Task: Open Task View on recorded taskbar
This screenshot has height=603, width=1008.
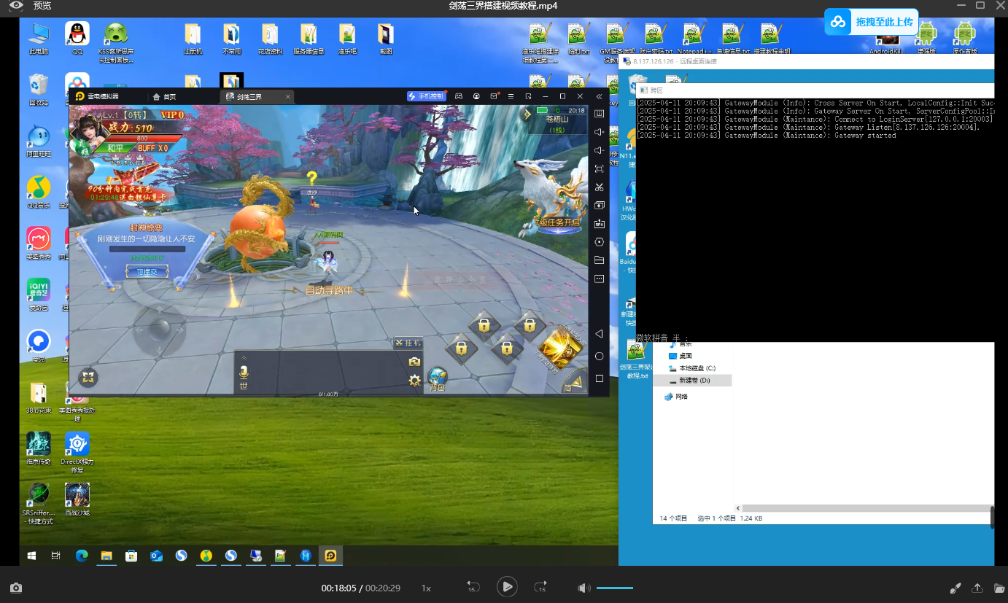Action: 55,556
